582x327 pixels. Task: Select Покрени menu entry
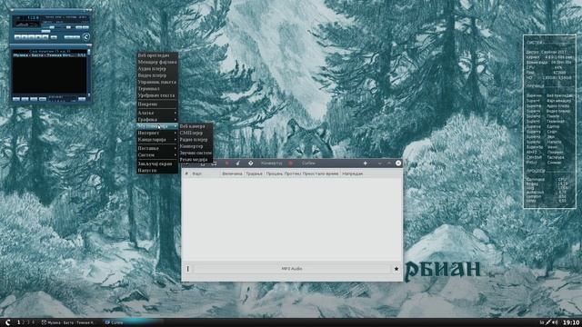[x=157, y=104]
